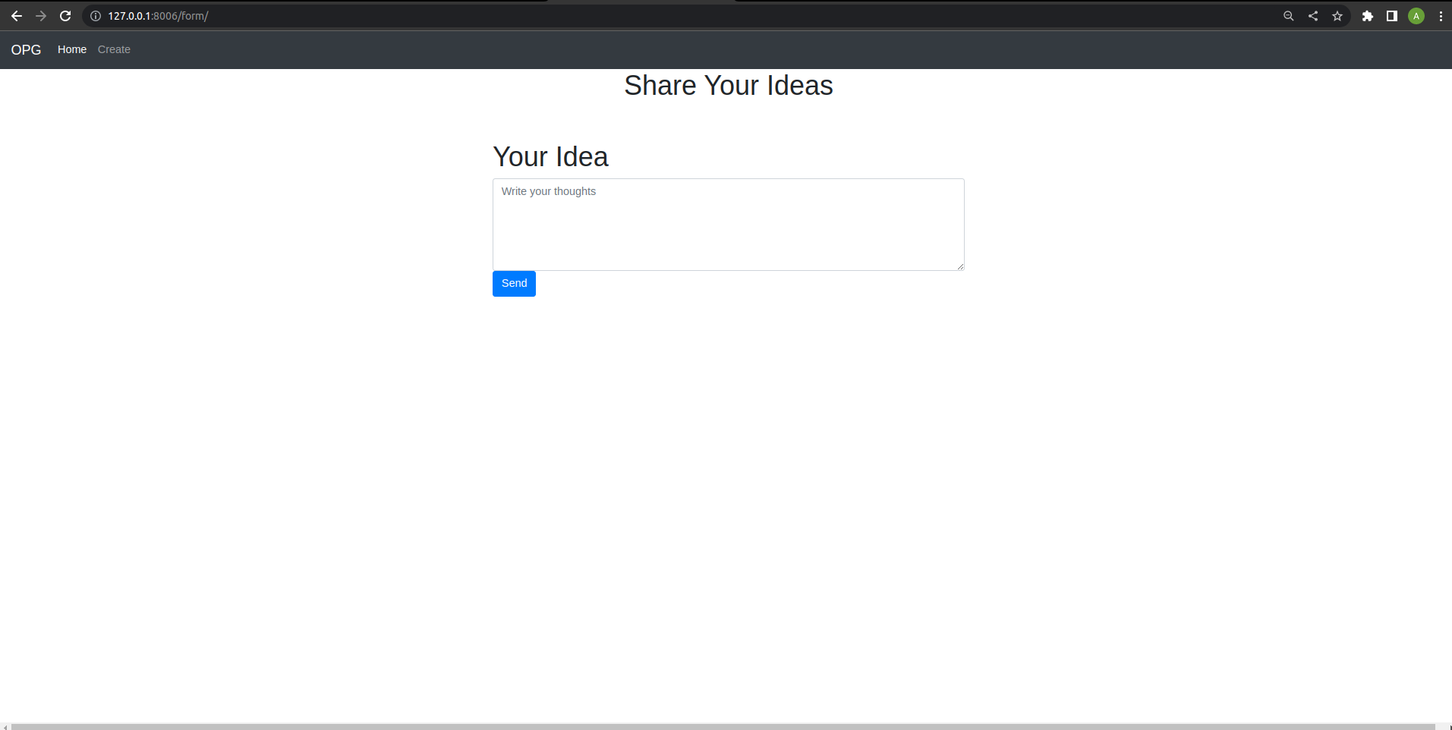1452x730 pixels.
Task: Click the browser back arrow
Action: (17, 15)
